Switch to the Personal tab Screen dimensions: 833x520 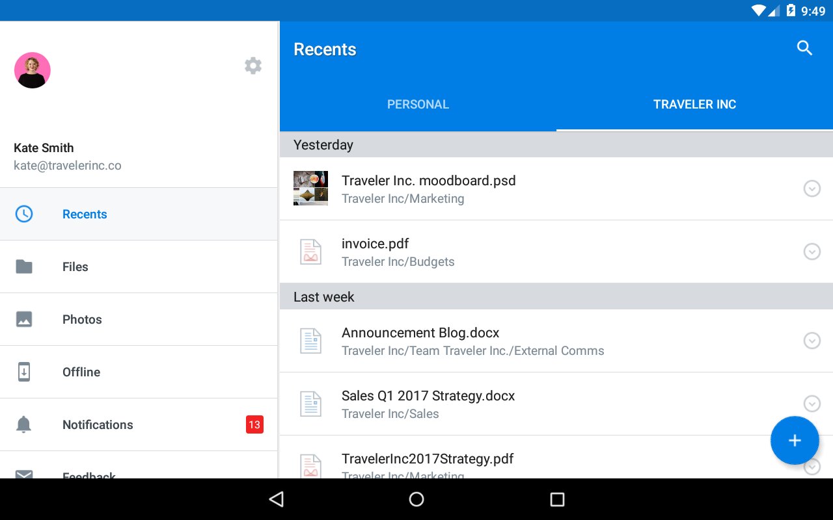coord(418,105)
